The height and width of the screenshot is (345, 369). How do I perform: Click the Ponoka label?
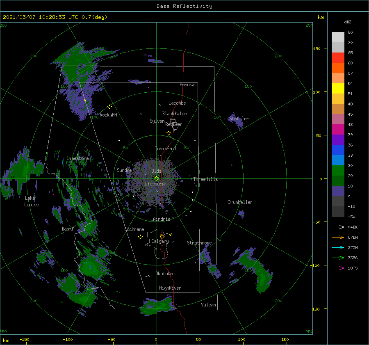click(187, 85)
